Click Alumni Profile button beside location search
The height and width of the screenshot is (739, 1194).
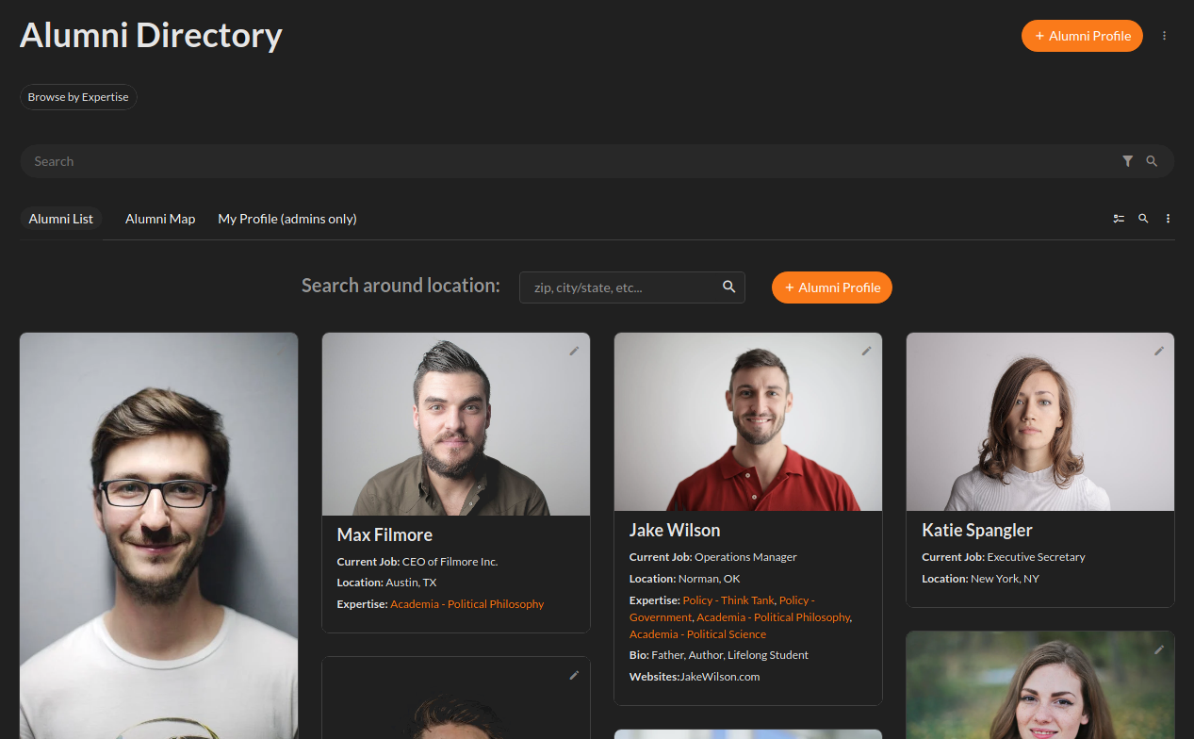[832, 287]
